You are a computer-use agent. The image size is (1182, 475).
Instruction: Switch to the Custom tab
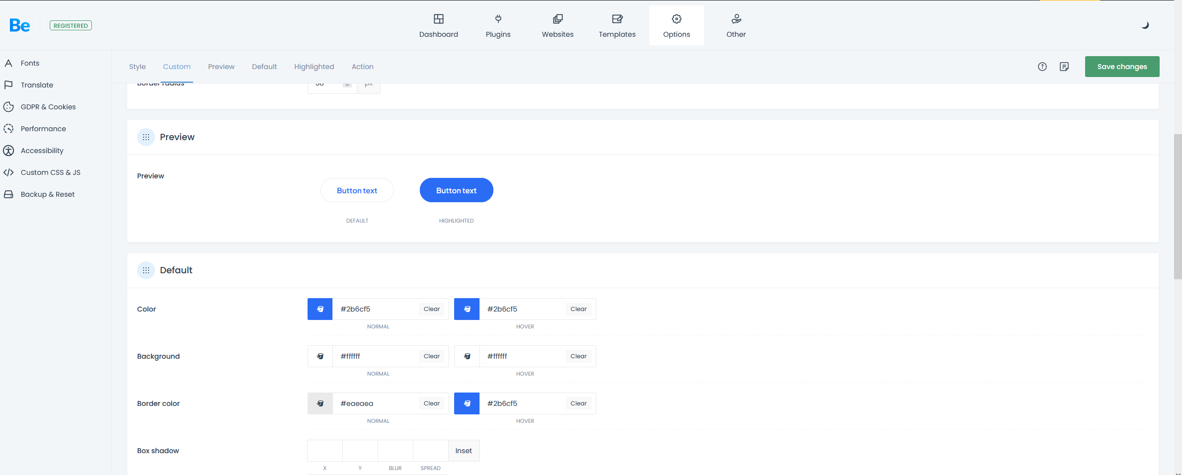coord(177,67)
